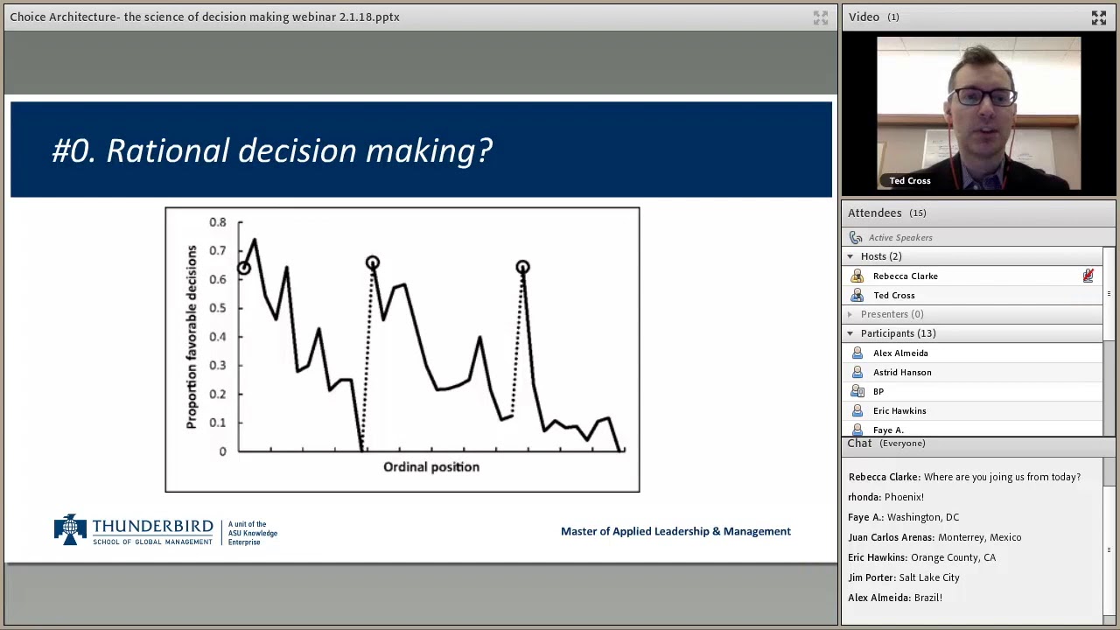Select Ted Cross in Hosts list
This screenshot has width=1120, height=630.
[x=973, y=295]
